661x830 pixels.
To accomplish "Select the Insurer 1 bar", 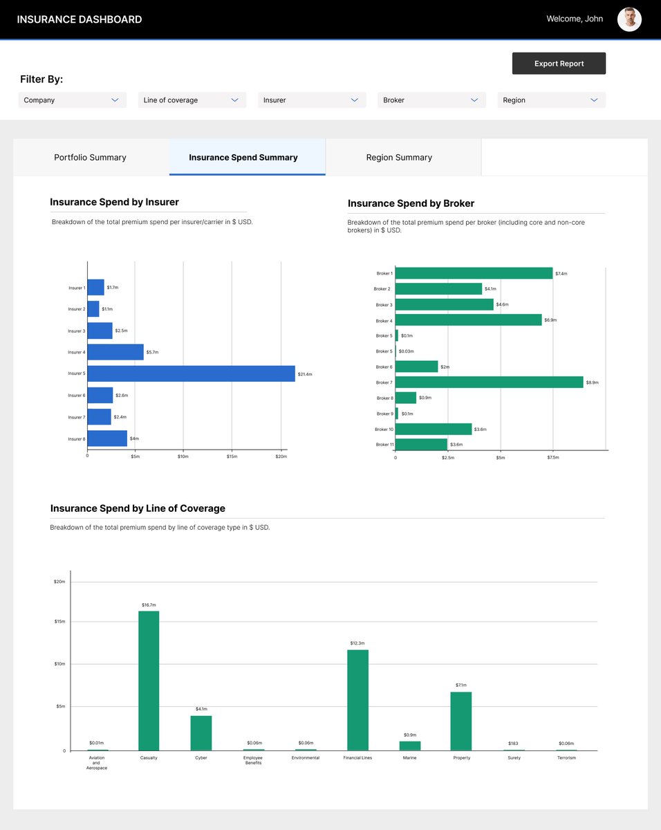I will pos(96,287).
